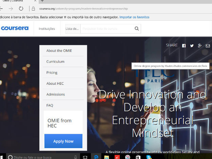
Task: Expand the Lista de... dropdown
Action: pyautogui.click(x=73, y=29)
